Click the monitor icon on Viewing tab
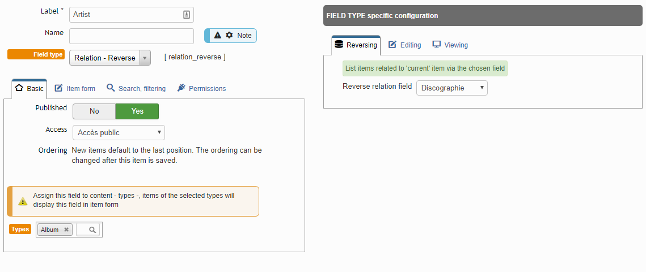Image resolution: width=646 pixels, height=272 pixels. click(x=437, y=44)
